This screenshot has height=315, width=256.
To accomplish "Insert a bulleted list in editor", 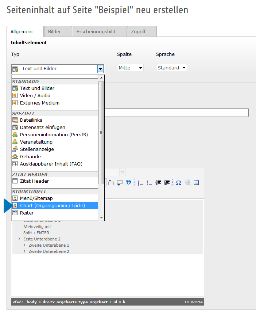I will pos(149,183).
